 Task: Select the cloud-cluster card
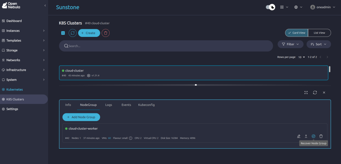coord(193,73)
